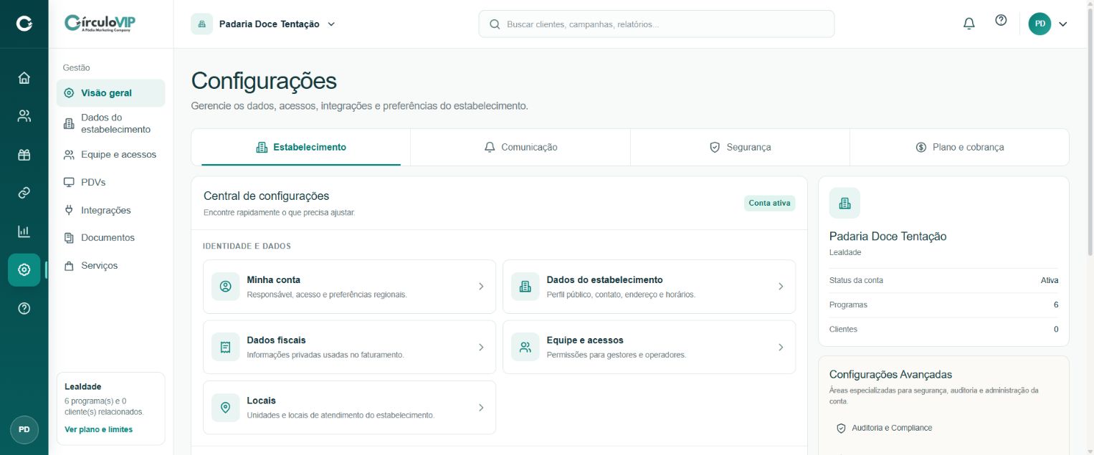Click the Equipe e acessos card people icon
1094x455 pixels.
[525, 347]
